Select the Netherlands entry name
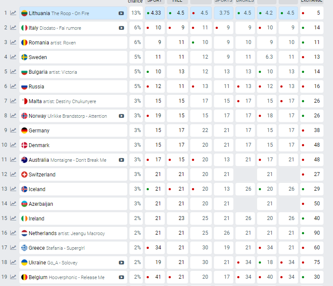This screenshot has height=286, width=333. [43, 233]
